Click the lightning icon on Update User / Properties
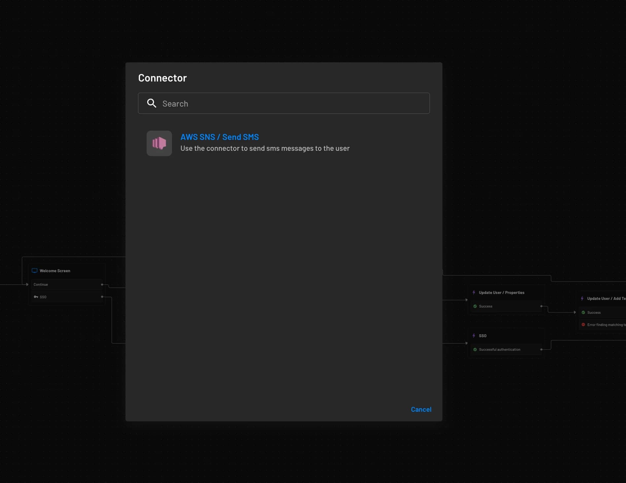The image size is (626, 483). tap(474, 292)
